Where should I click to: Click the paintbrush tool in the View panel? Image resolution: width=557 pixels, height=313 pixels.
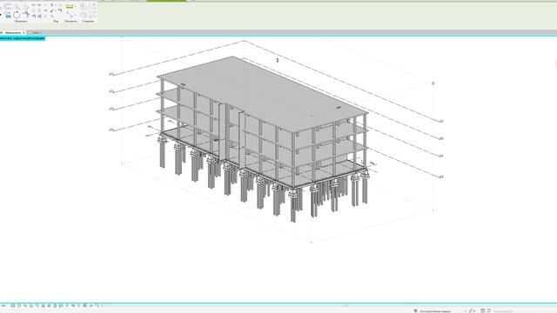[x=52, y=11]
